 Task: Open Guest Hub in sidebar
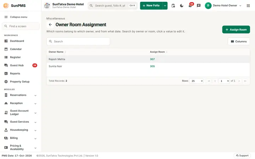[17, 65]
